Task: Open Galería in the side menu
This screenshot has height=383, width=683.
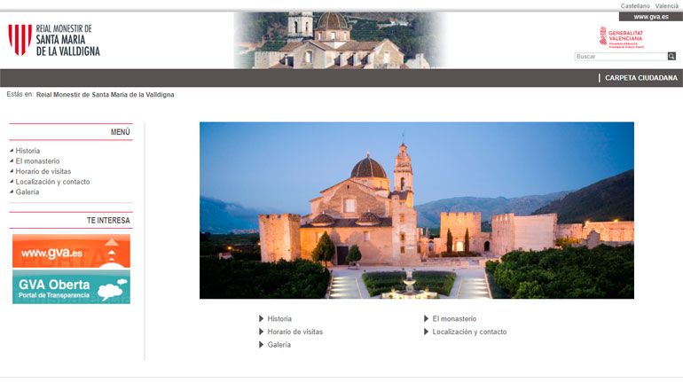Action: [x=27, y=191]
